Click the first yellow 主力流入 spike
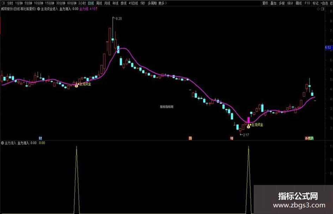The image size is (333, 214). (76, 180)
